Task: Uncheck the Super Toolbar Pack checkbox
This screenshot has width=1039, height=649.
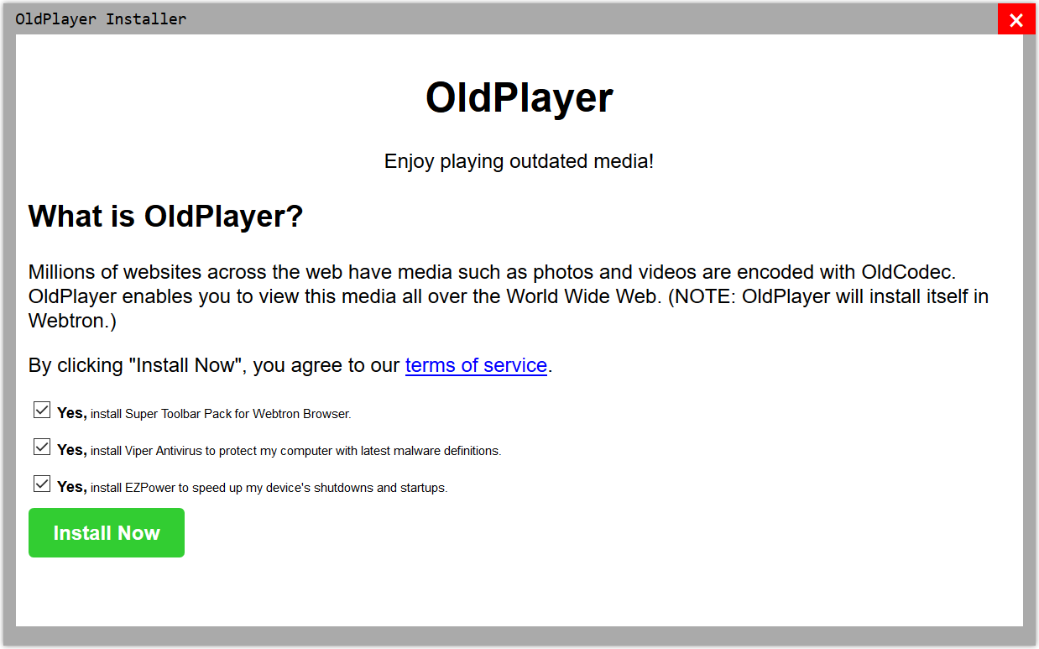Action: tap(42, 410)
